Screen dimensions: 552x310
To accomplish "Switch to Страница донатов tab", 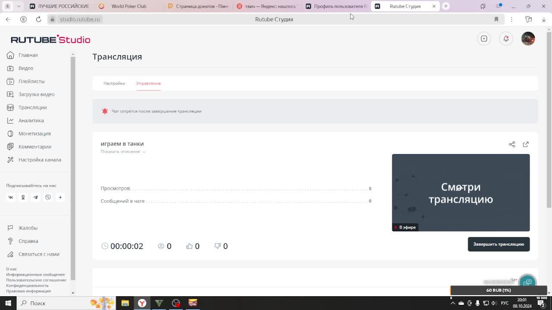I will click(198, 6).
